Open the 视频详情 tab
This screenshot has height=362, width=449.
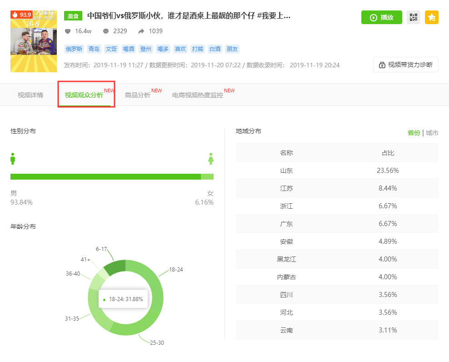[30, 95]
